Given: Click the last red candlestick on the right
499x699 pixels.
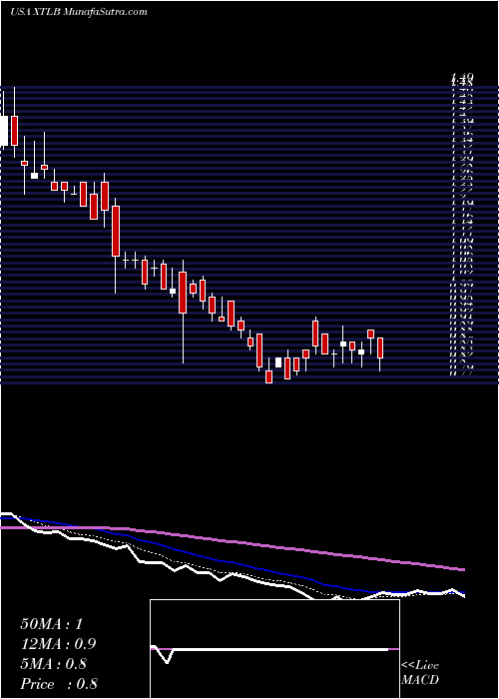Looking at the screenshot, I should (380, 348).
